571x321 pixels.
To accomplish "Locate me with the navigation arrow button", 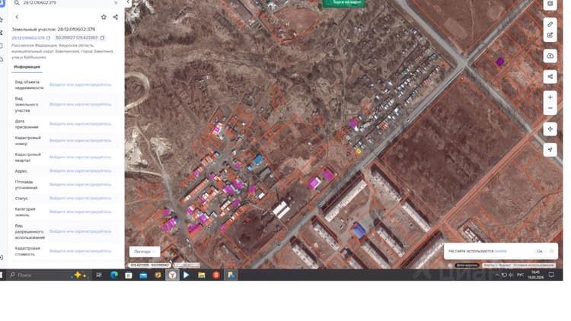I will tap(550, 150).
